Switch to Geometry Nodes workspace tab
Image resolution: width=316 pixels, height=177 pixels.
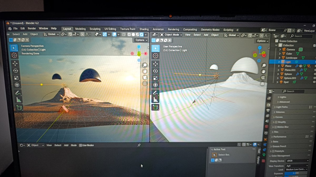point(210,30)
